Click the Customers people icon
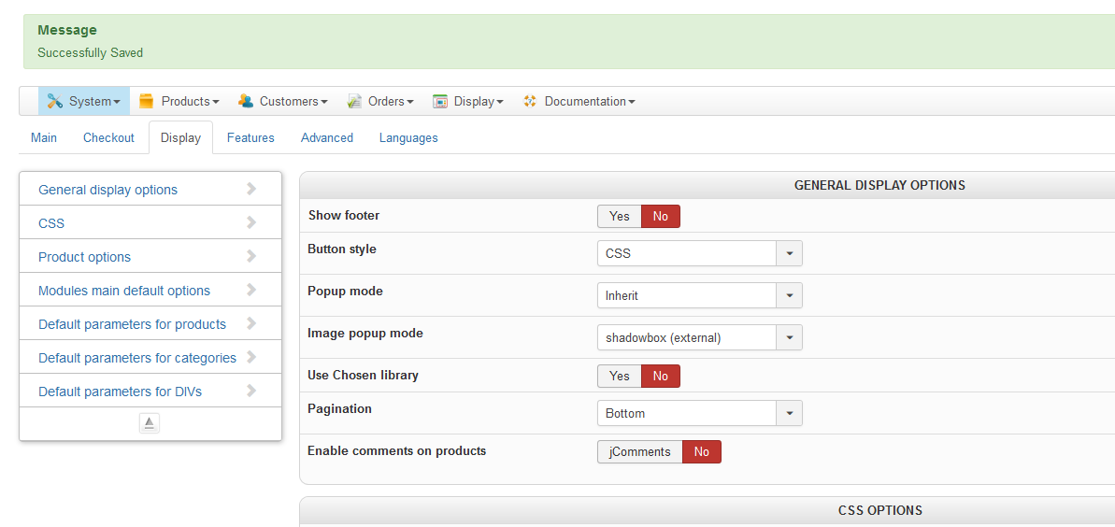Screen dimensions: 1115x527 pyautogui.click(x=246, y=101)
